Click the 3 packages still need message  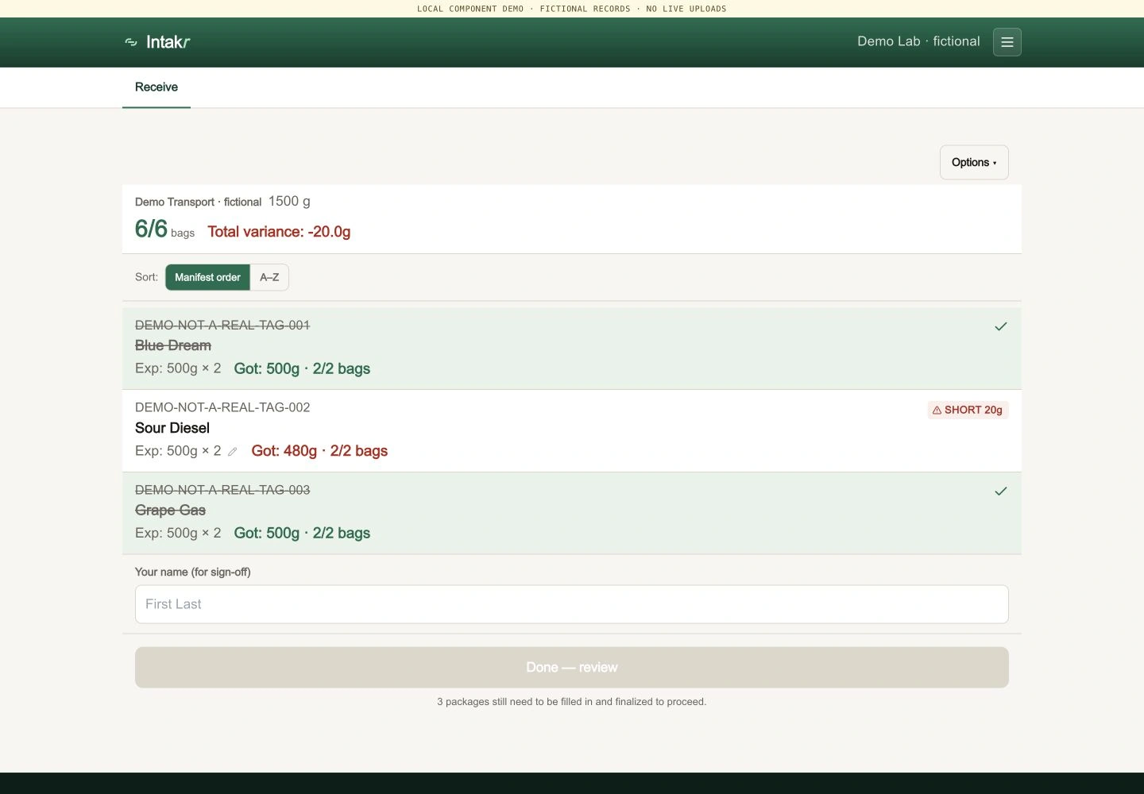572,702
